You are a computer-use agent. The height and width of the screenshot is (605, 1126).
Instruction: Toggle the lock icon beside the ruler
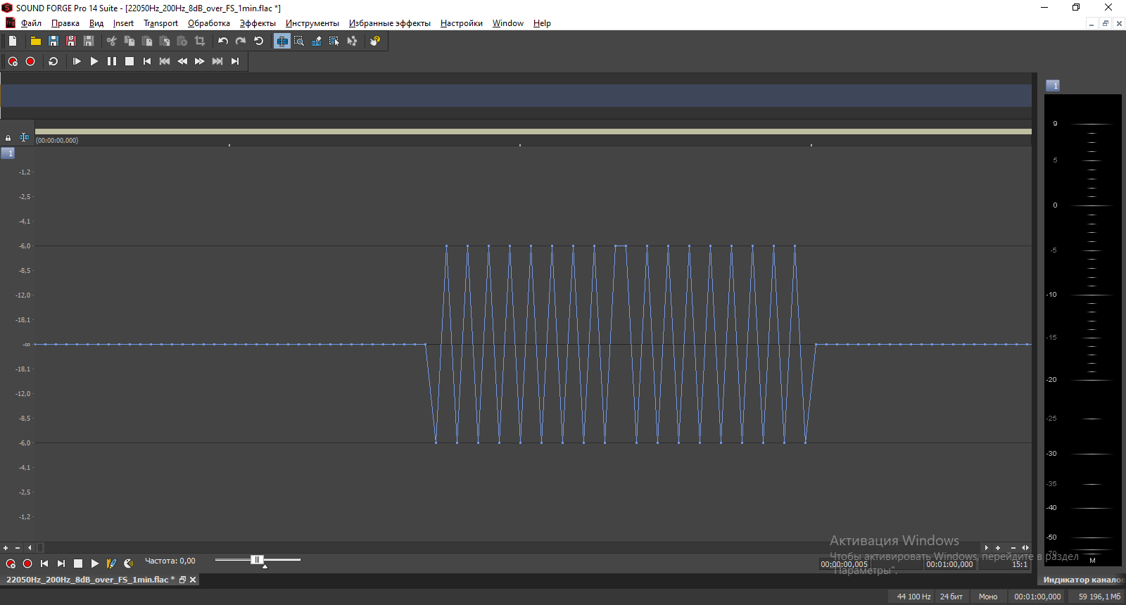tap(8, 138)
